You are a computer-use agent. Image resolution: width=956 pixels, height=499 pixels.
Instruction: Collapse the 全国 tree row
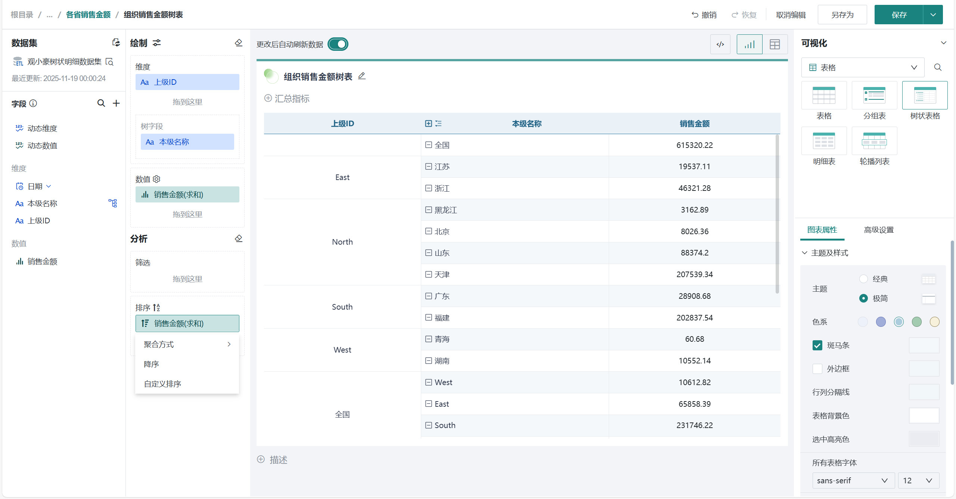428,145
